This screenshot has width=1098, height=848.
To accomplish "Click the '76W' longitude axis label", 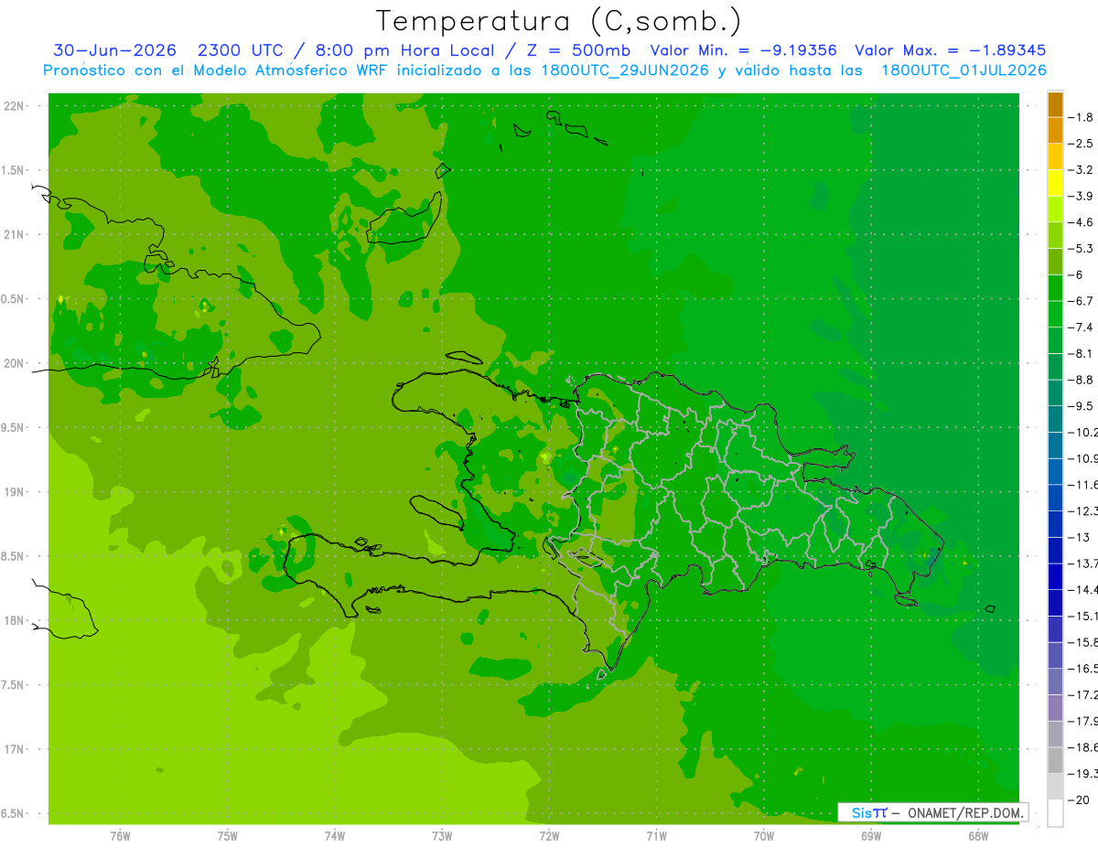I will pyautogui.click(x=120, y=835).
